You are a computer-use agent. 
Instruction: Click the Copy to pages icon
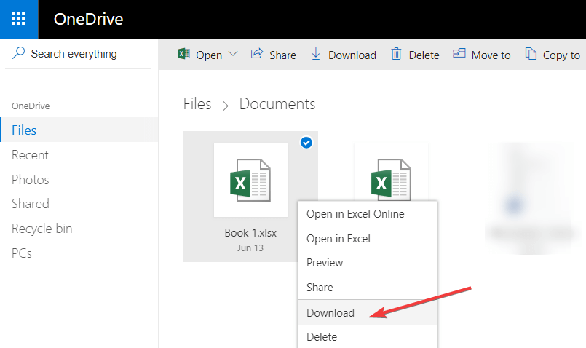point(531,54)
